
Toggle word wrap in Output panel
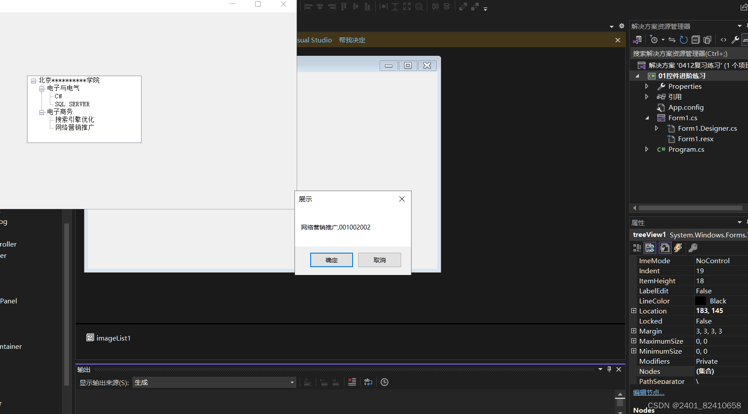tap(368, 382)
